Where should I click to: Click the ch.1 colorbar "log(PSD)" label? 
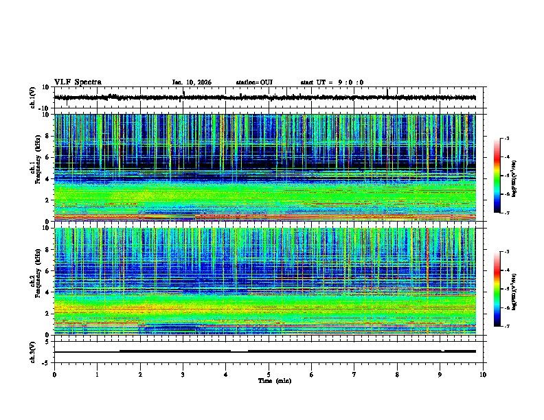(x=514, y=178)
